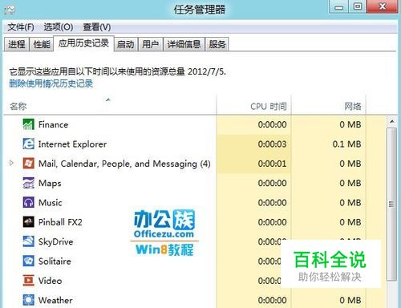Select the Finance row name
401x308 pixels.
[53, 124]
